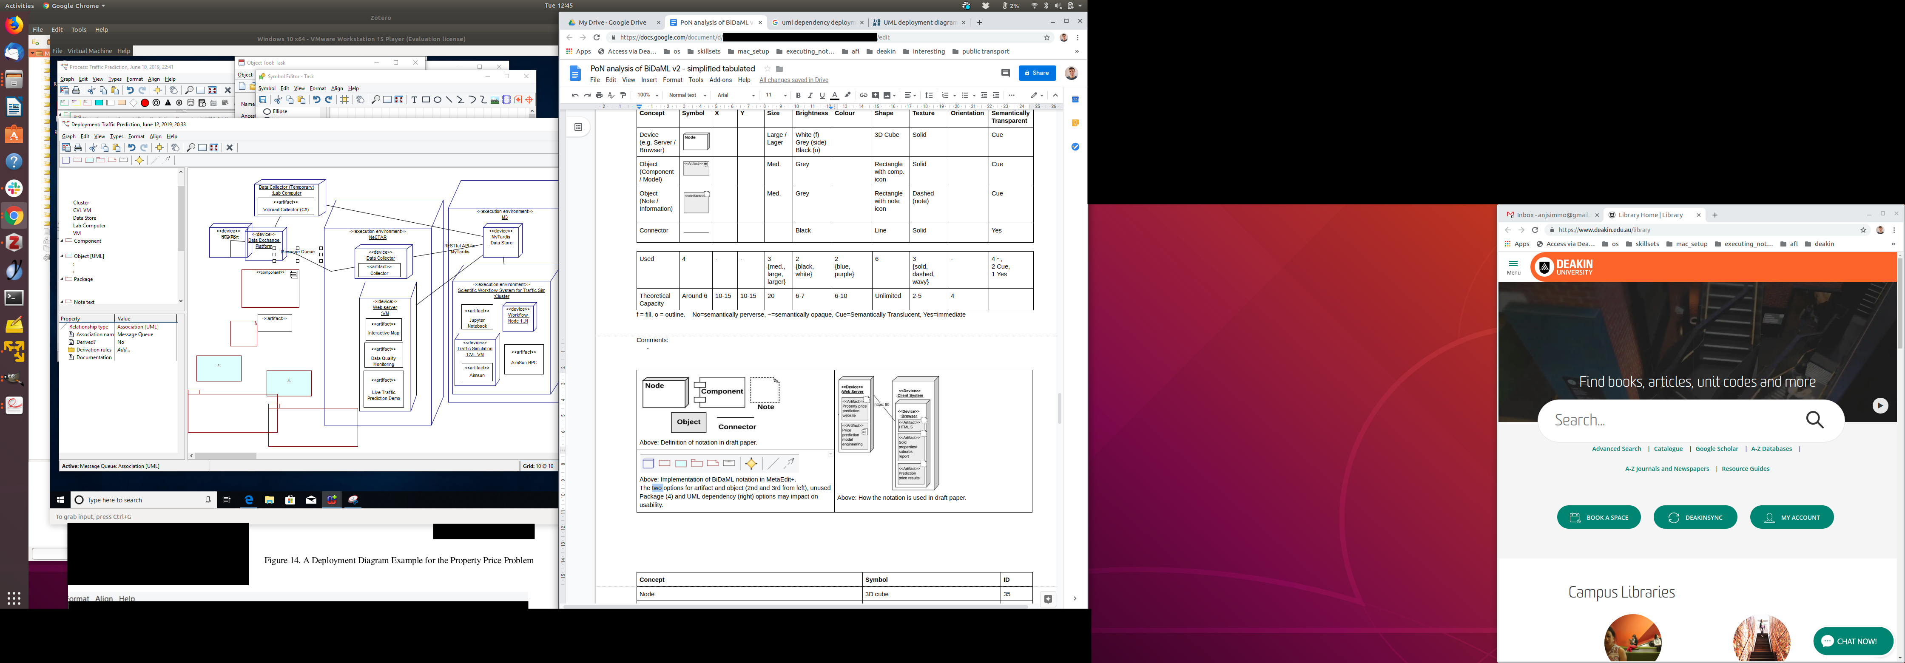Select the Cut scissors tool in Deployment window

click(92, 148)
